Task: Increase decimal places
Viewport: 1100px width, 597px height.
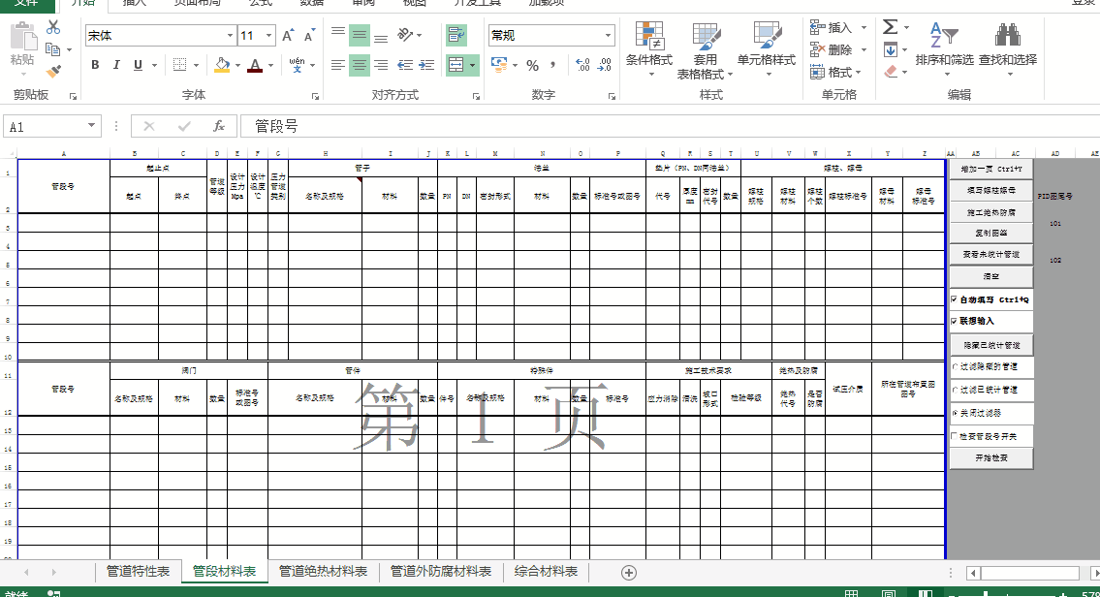Action: (x=582, y=65)
